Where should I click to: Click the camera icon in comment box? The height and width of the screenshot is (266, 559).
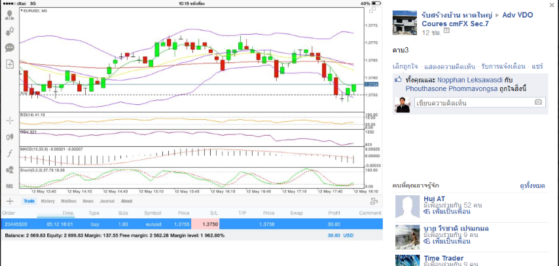pos(538,102)
